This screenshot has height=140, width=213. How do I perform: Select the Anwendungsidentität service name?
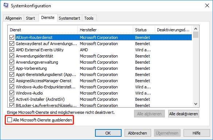point(35,56)
